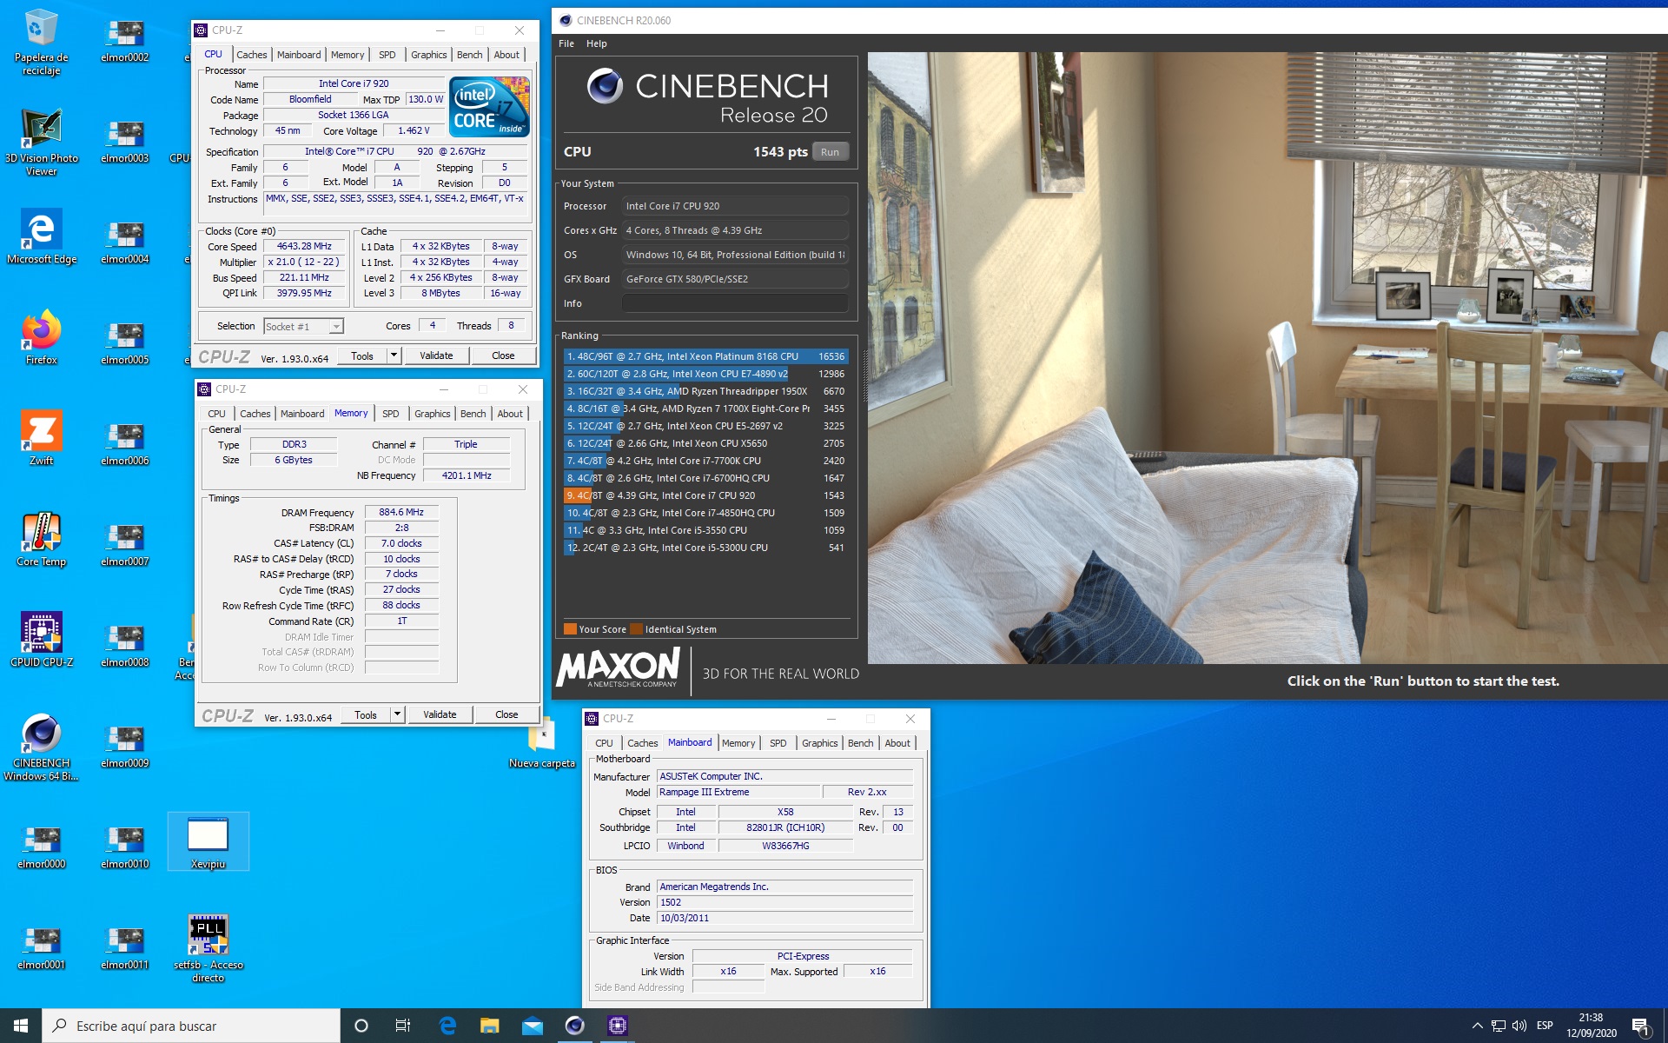Open the volume control in system tray
Viewport: 1668px width, 1043px height.
point(1519,1026)
